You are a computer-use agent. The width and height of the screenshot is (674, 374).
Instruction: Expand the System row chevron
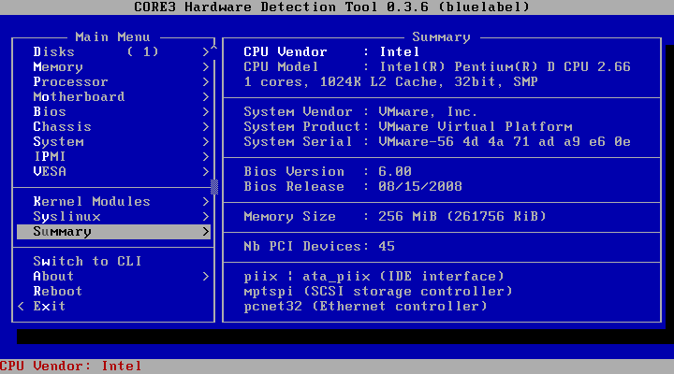click(x=205, y=142)
